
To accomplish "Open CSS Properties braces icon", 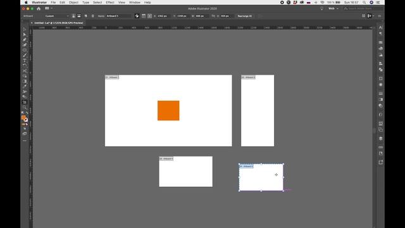I will click(381, 115).
